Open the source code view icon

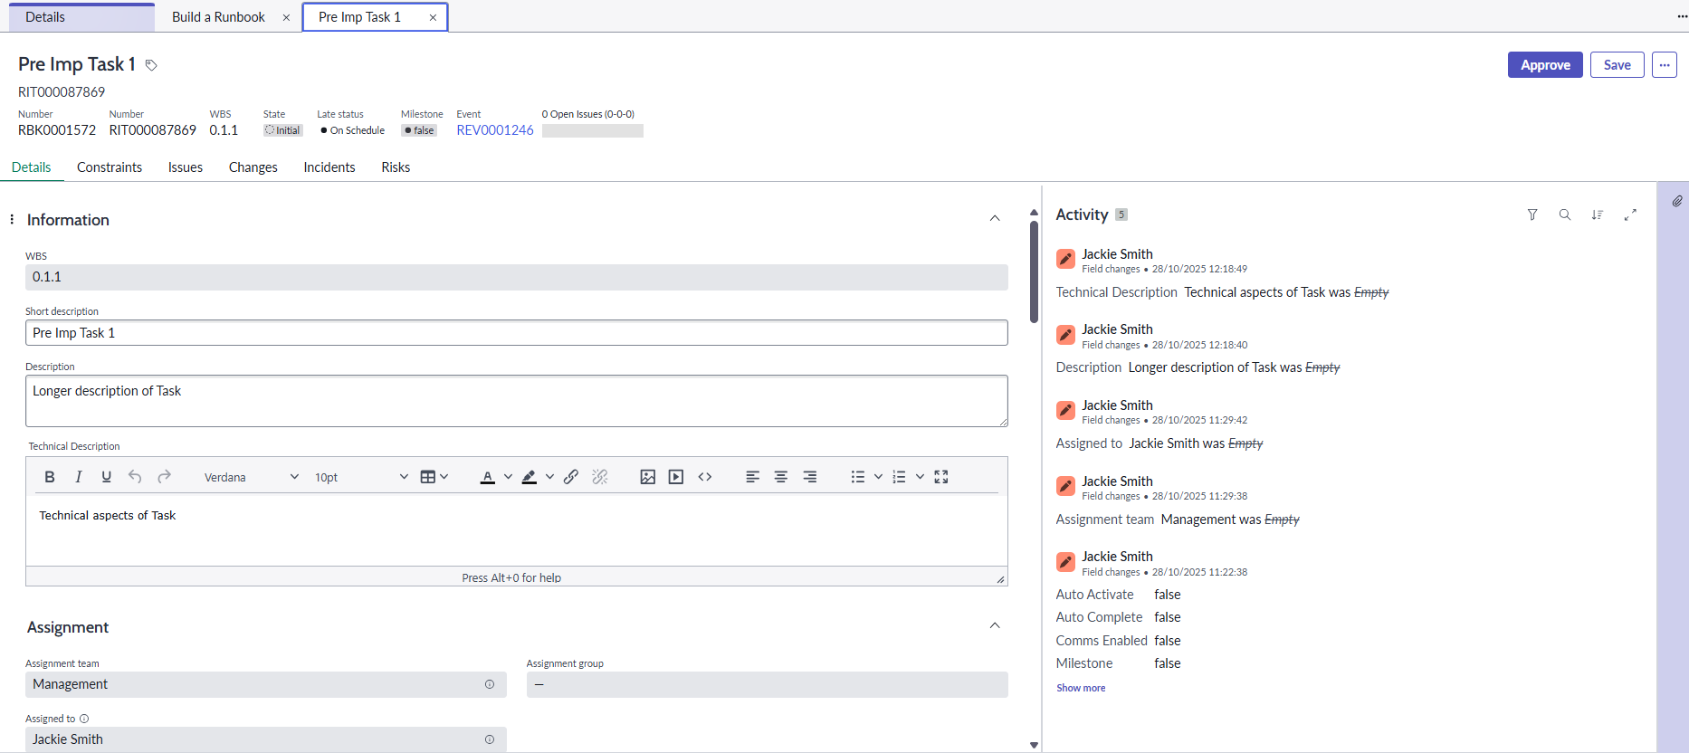[705, 477]
